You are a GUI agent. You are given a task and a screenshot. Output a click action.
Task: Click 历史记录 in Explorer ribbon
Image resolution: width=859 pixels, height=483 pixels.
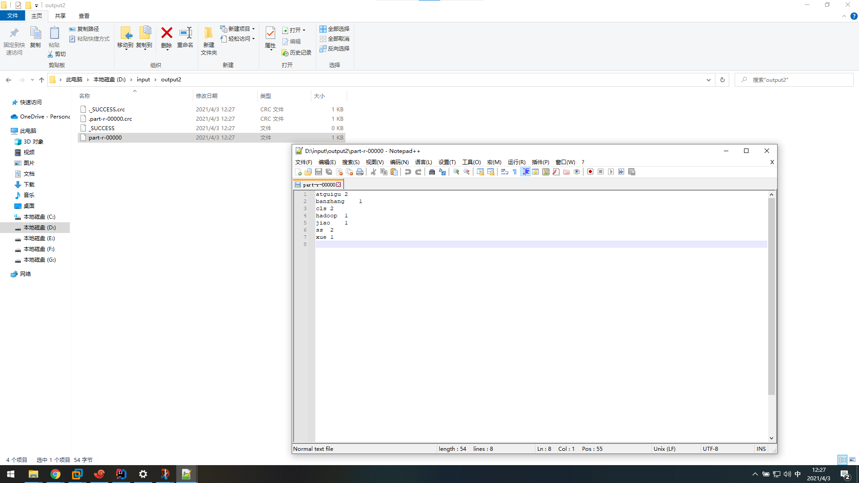coord(297,53)
